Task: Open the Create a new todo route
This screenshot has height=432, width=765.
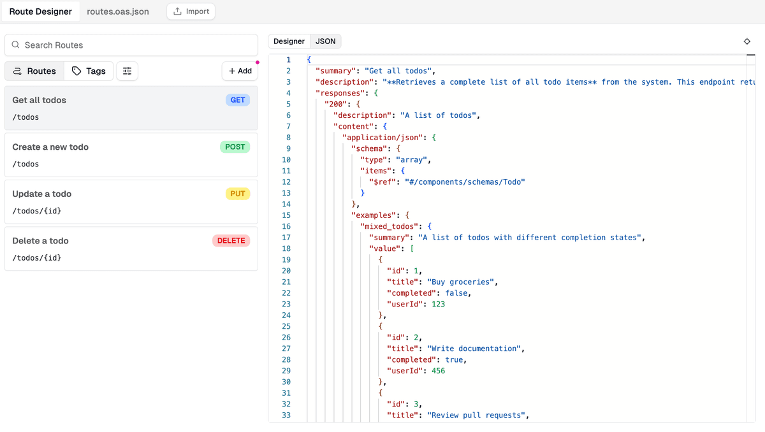Action: pyautogui.click(x=131, y=155)
